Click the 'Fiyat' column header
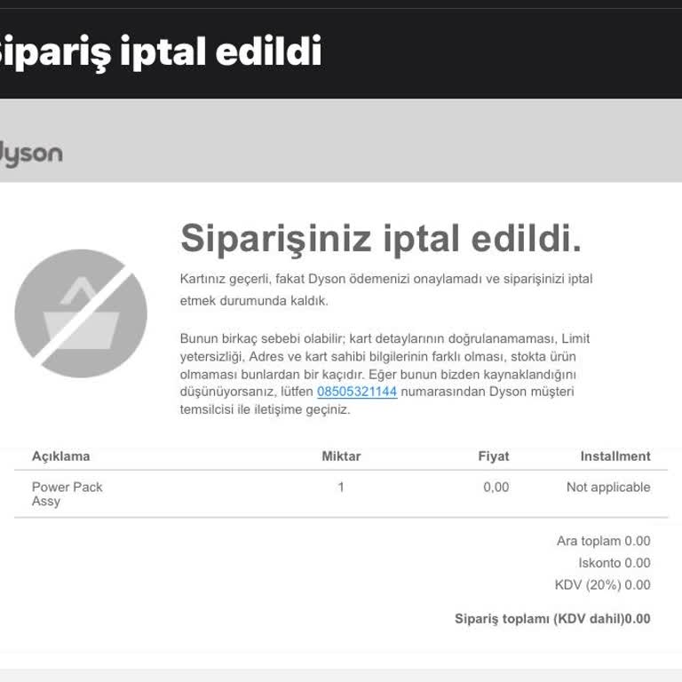 [493, 456]
